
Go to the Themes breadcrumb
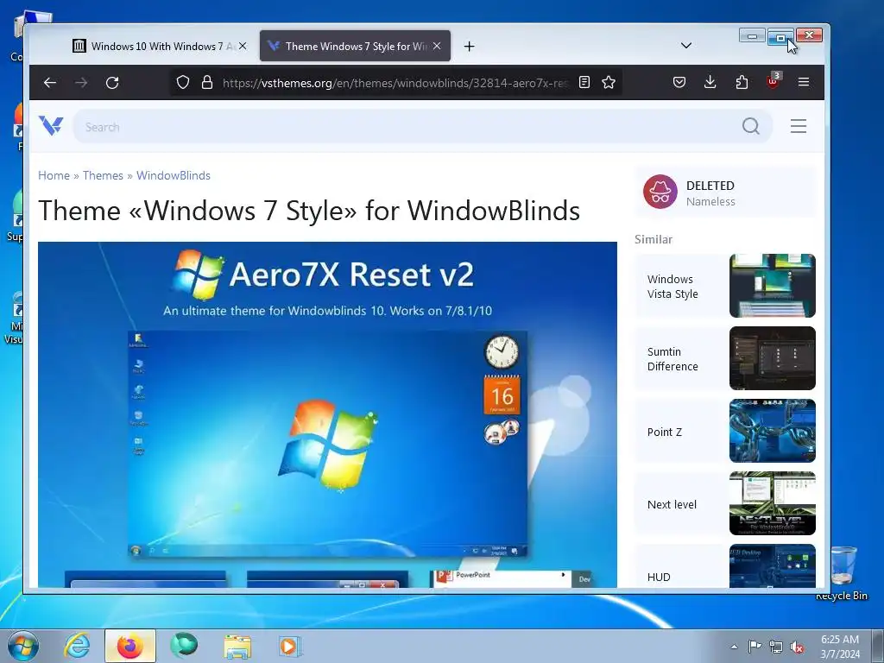[103, 175]
